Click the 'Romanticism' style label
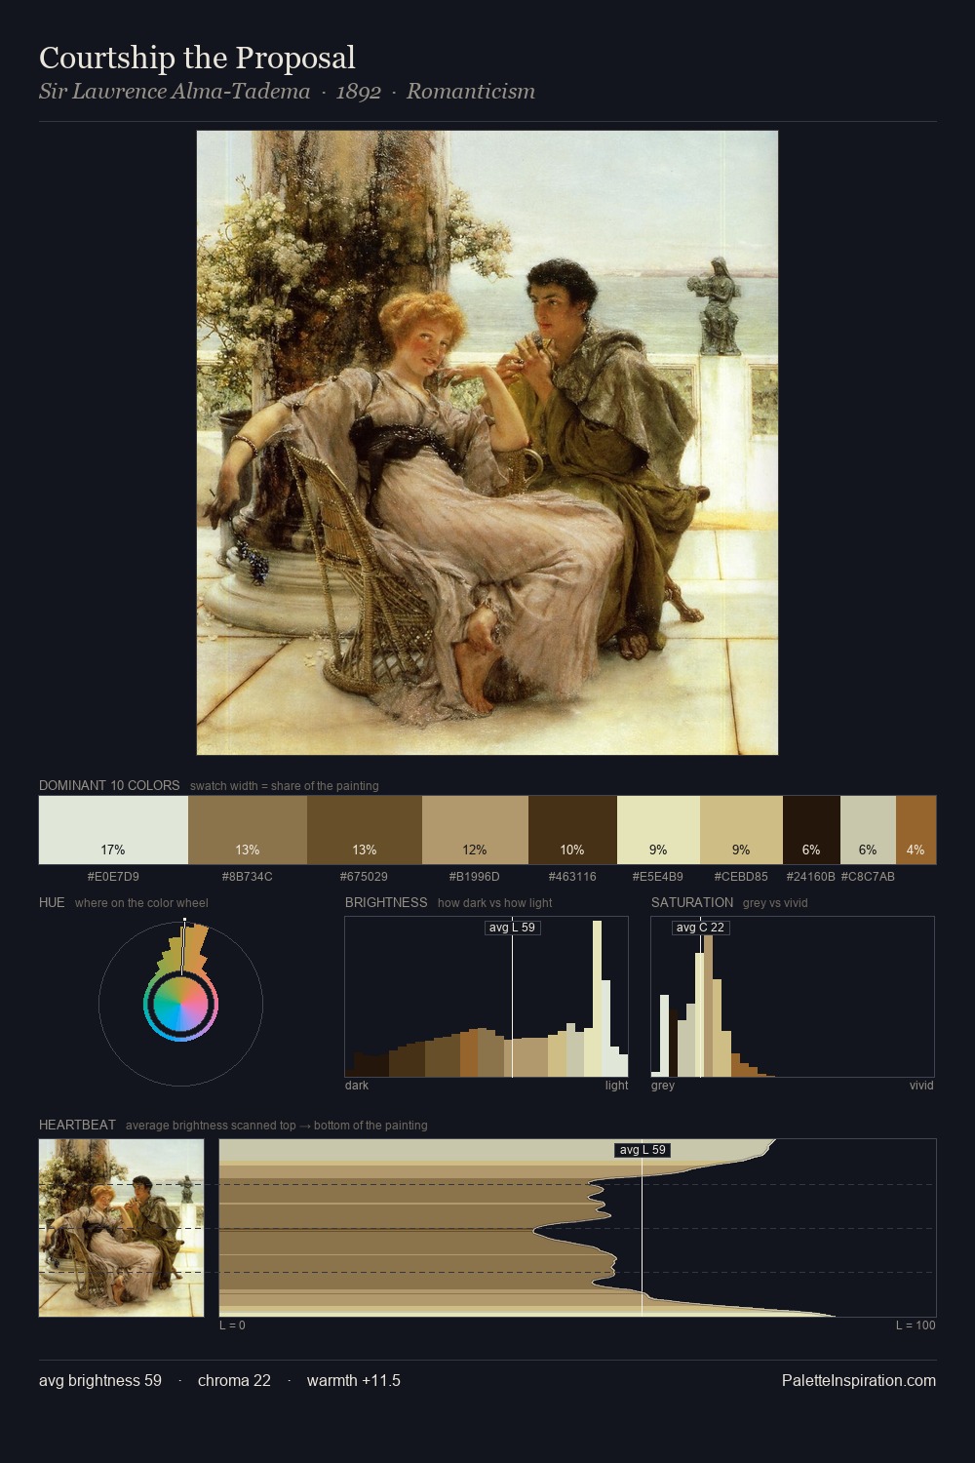Image resolution: width=975 pixels, height=1463 pixels. pos(471,92)
